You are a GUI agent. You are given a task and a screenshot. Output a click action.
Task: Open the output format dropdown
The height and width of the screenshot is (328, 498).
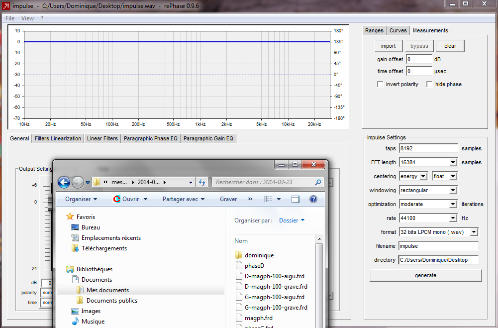474,232
